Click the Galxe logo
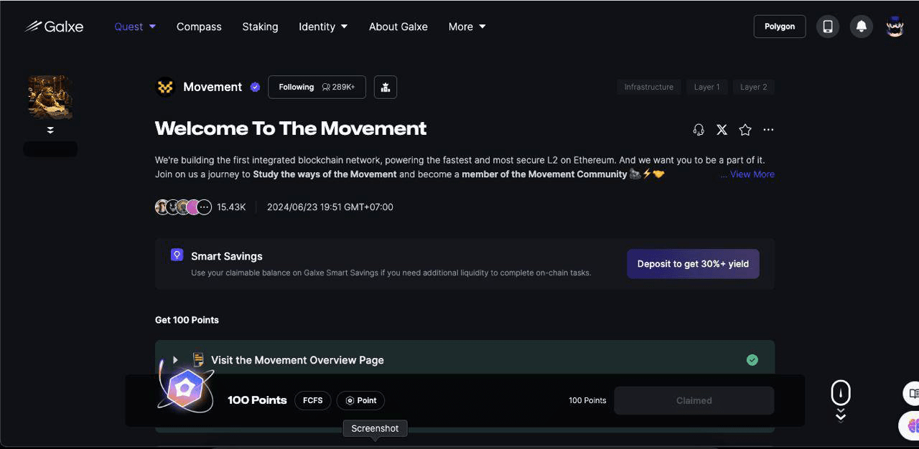The width and height of the screenshot is (919, 449). click(54, 27)
